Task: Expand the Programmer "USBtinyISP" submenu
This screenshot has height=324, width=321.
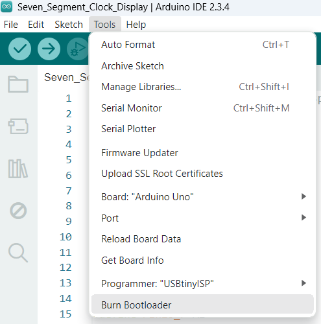Action: click(x=202, y=284)
